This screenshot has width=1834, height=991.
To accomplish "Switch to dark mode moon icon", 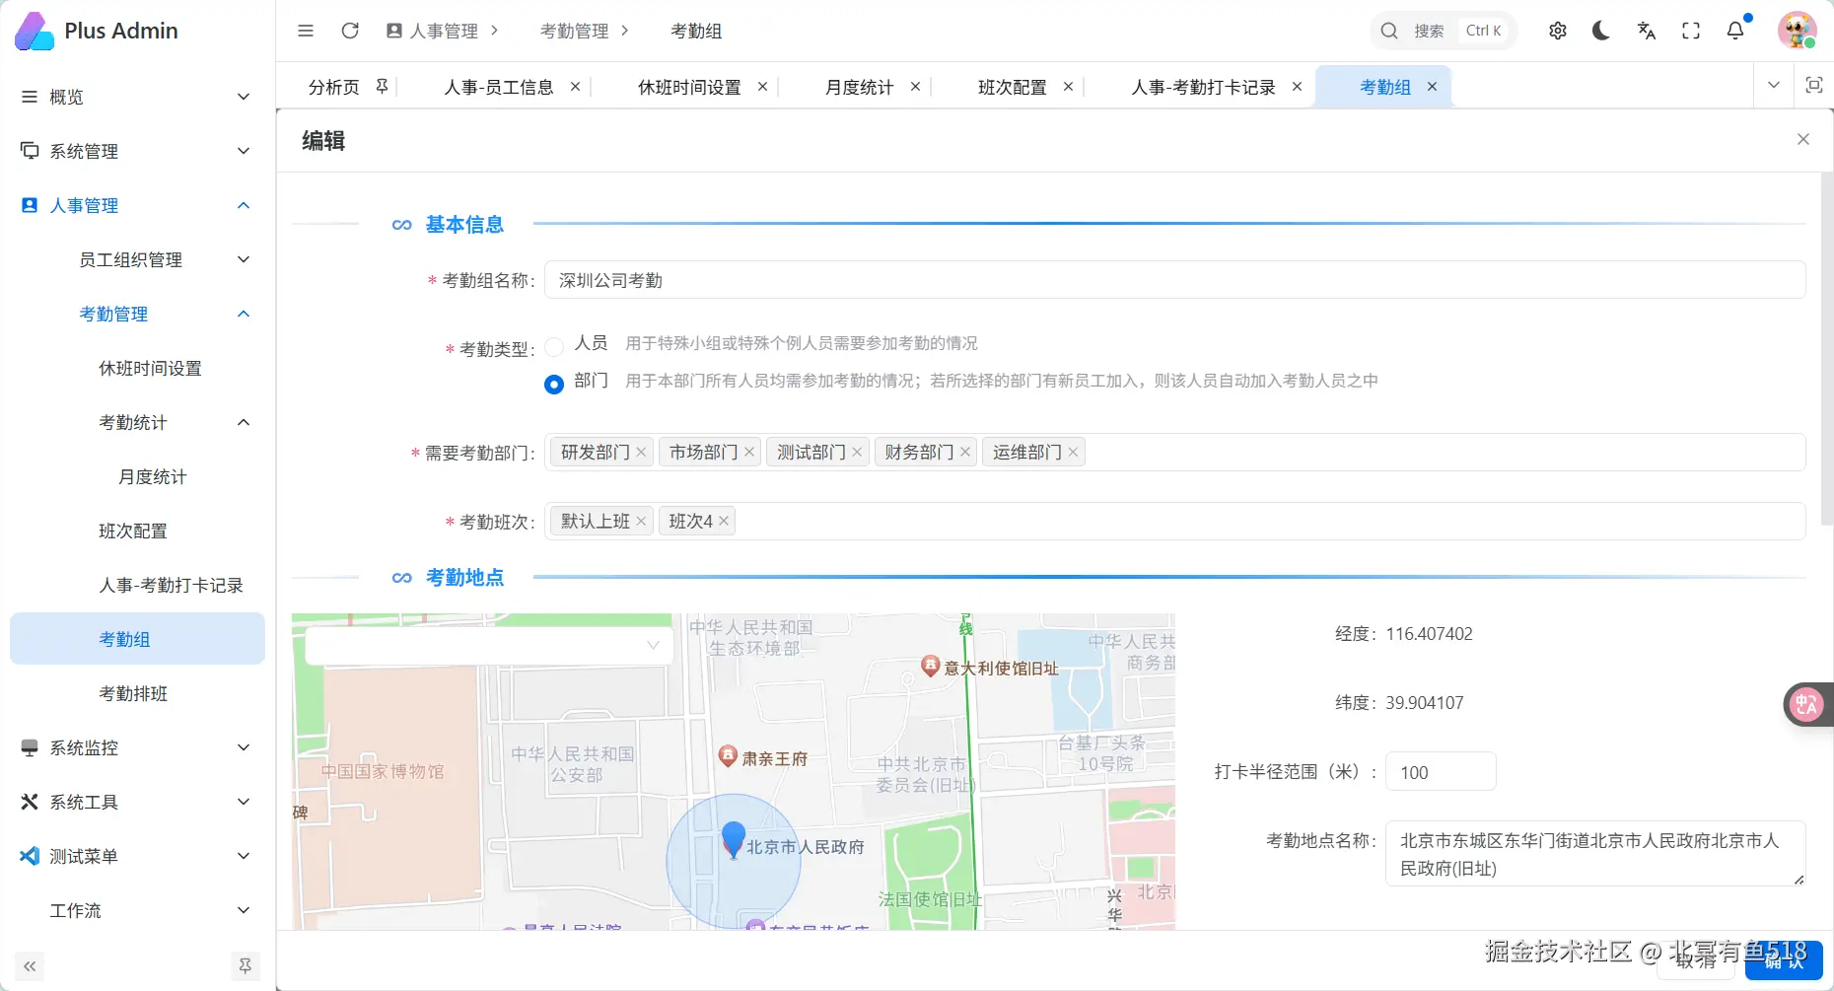I will pos(1601,31).
